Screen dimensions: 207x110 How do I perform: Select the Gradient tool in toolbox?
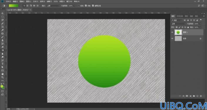click(2, 50)
